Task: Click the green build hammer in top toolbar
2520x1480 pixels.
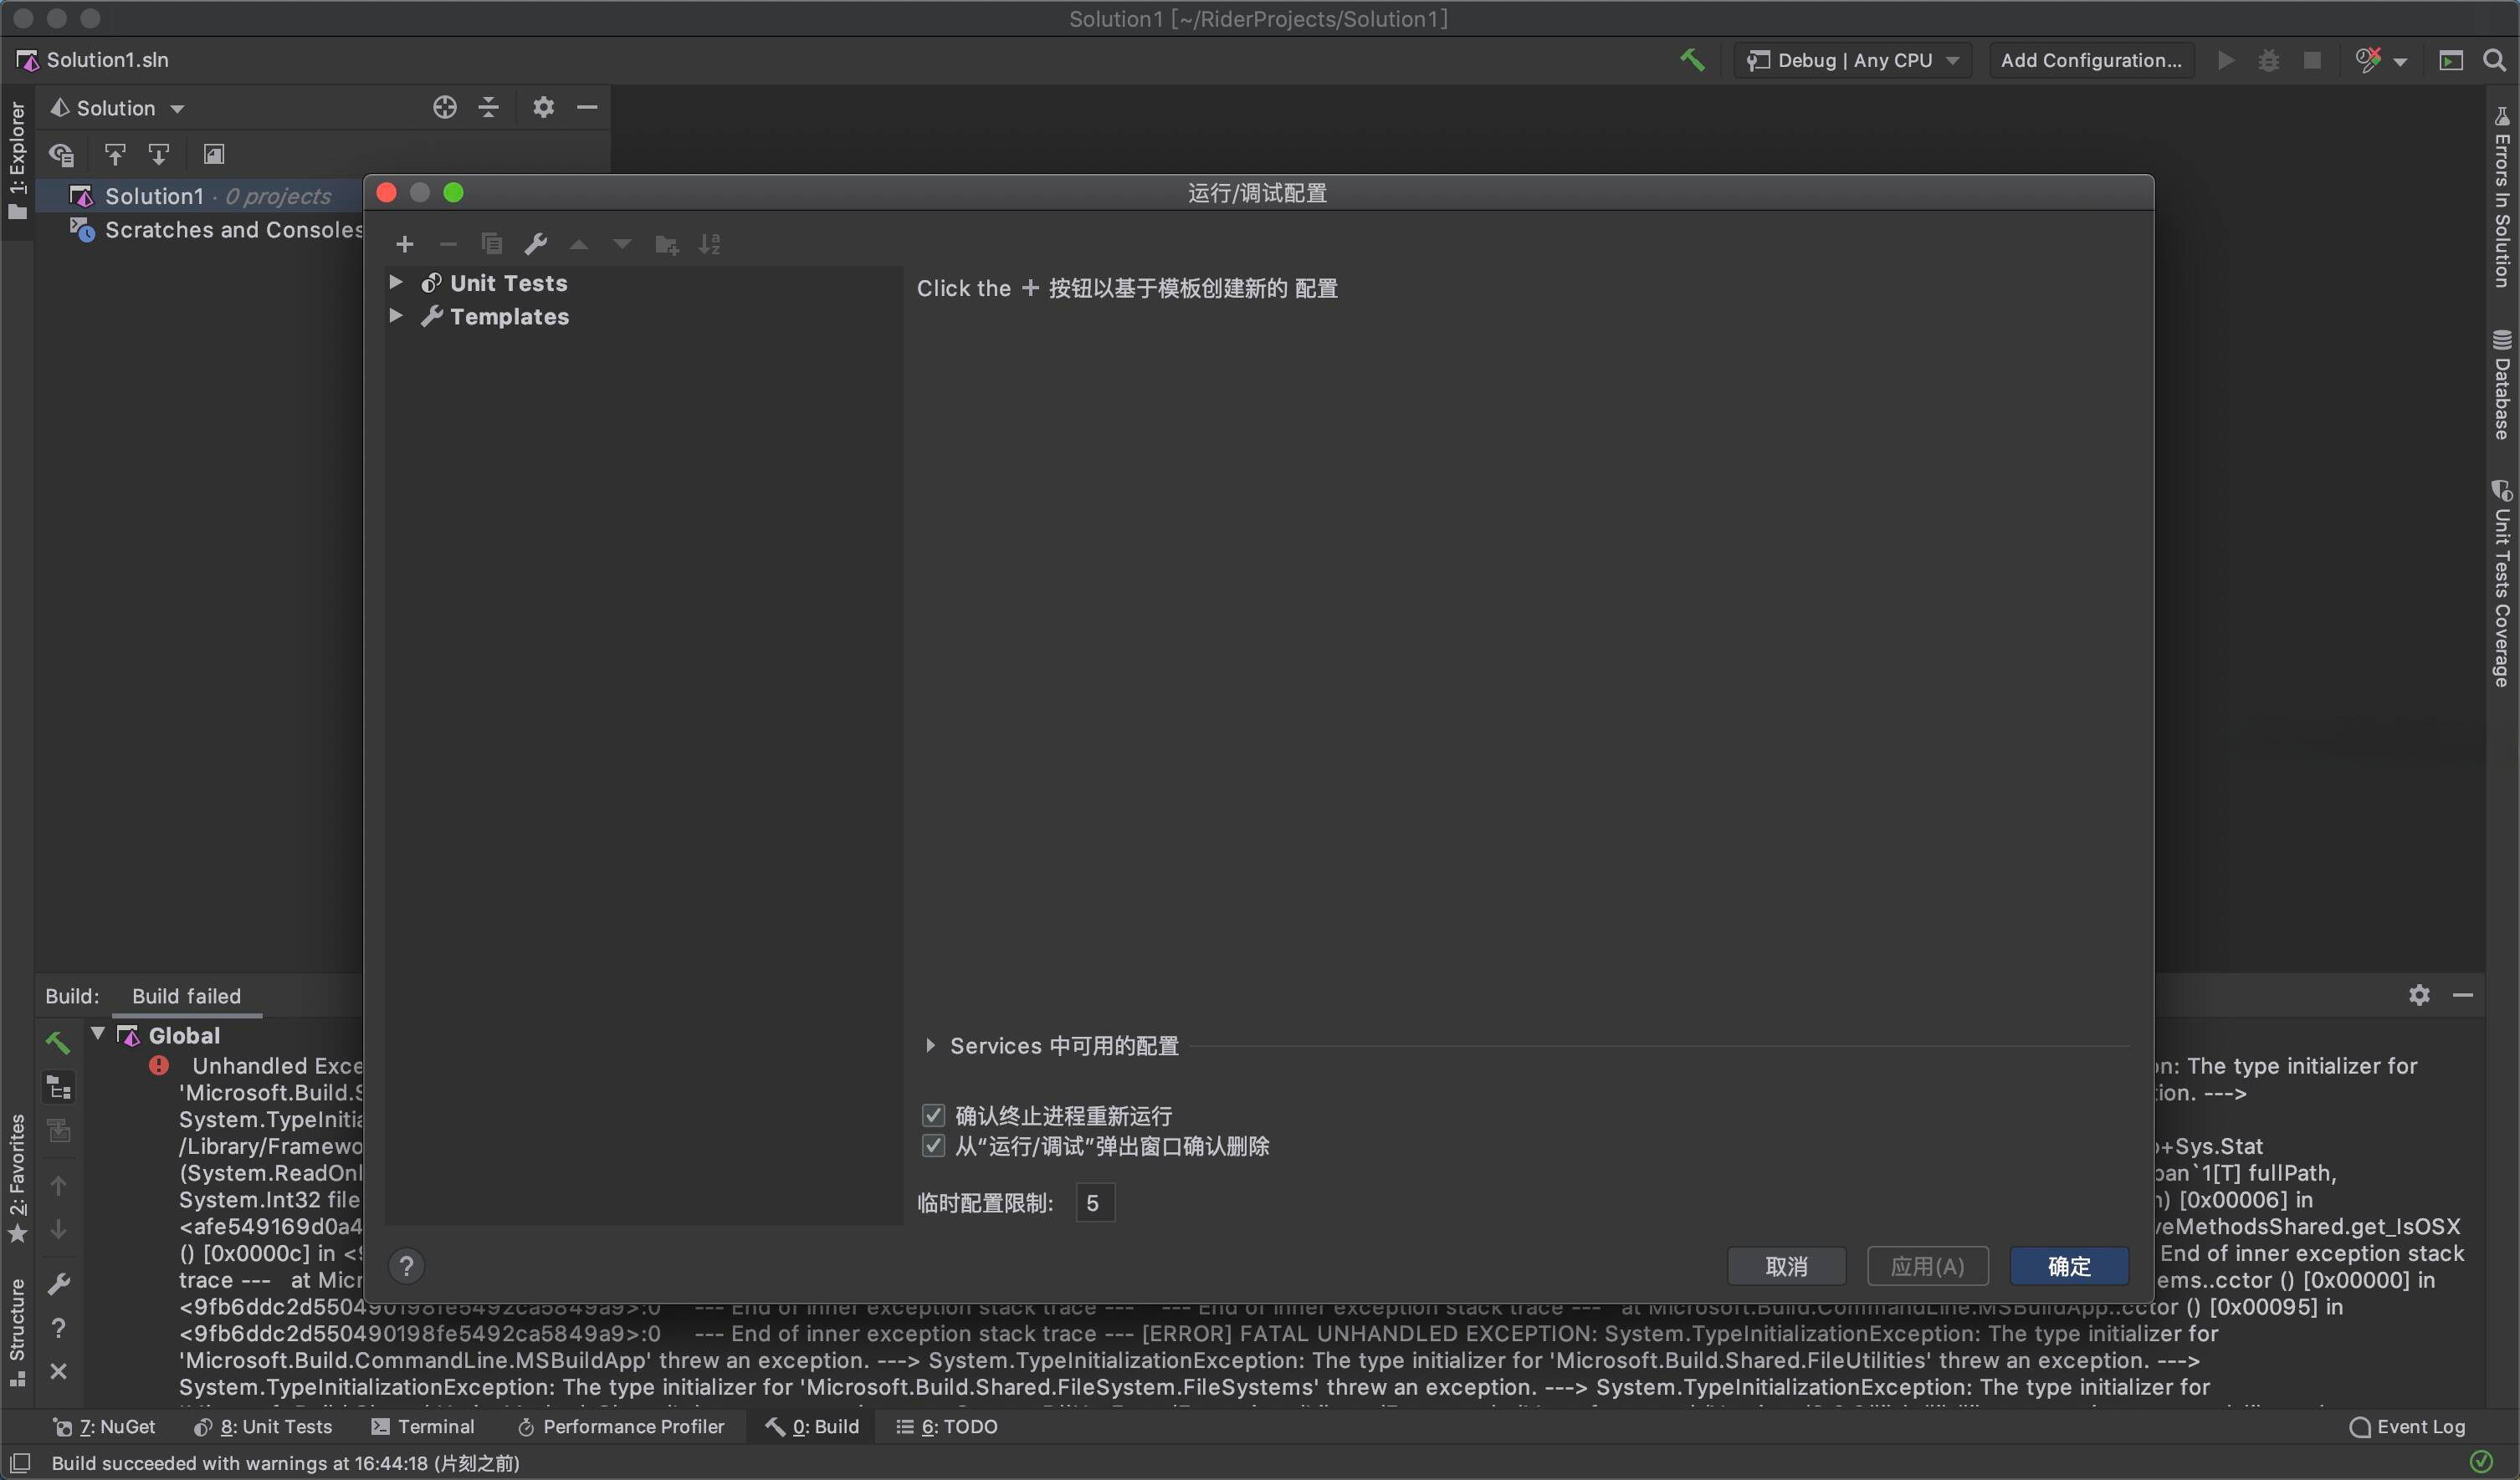Action: [1692, 60]
